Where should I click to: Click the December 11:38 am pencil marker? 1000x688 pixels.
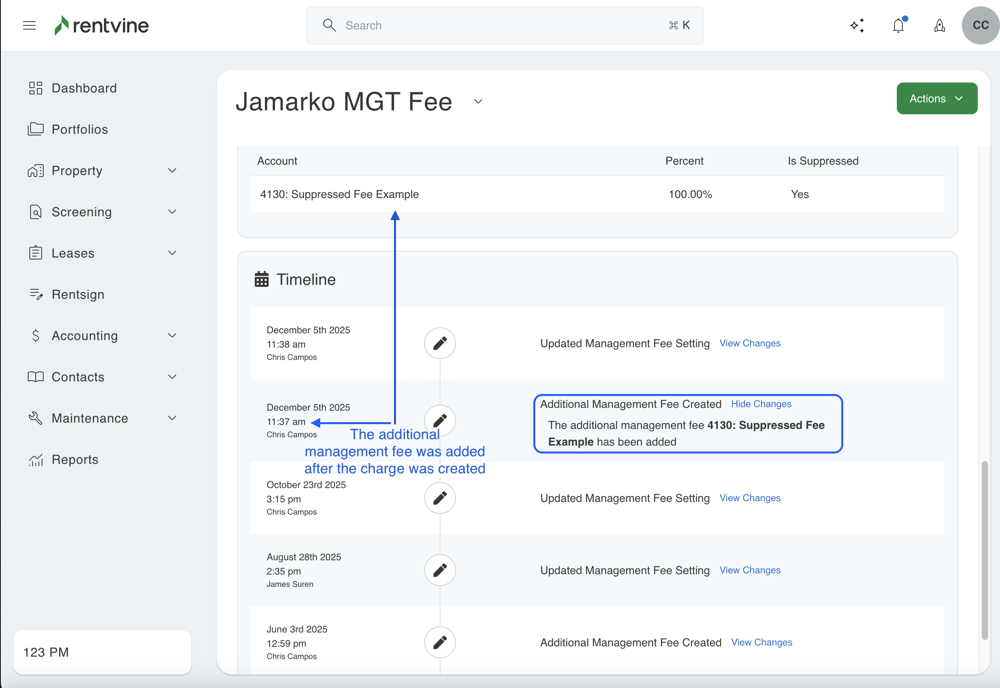(x=440, y=343)
